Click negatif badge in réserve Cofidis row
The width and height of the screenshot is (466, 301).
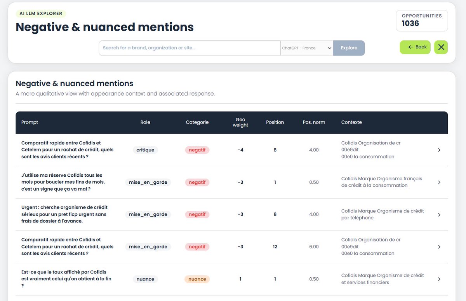[x=197, y=182]
